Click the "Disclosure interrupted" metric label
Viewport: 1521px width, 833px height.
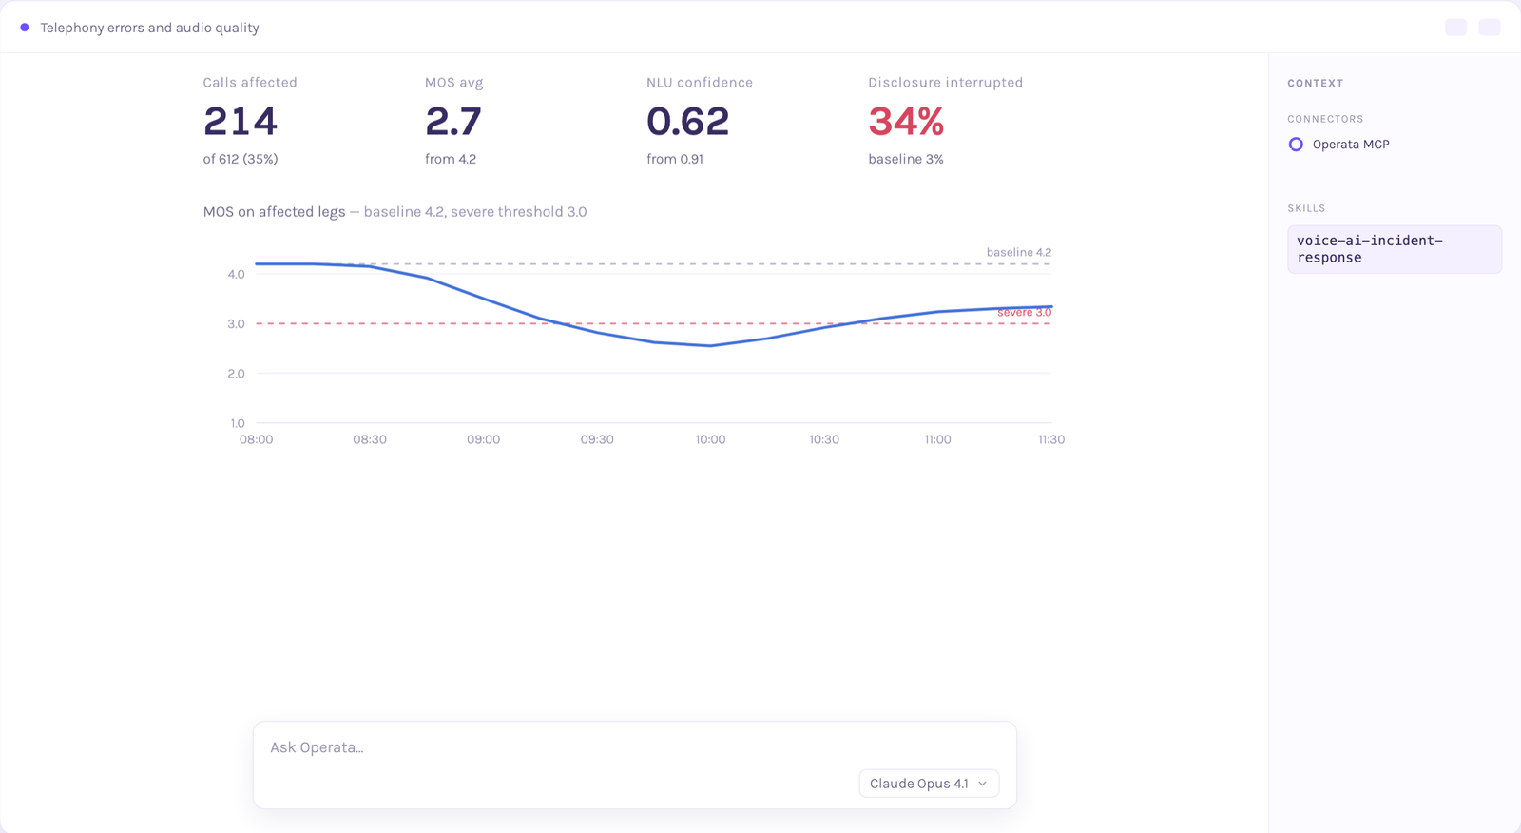946,83
